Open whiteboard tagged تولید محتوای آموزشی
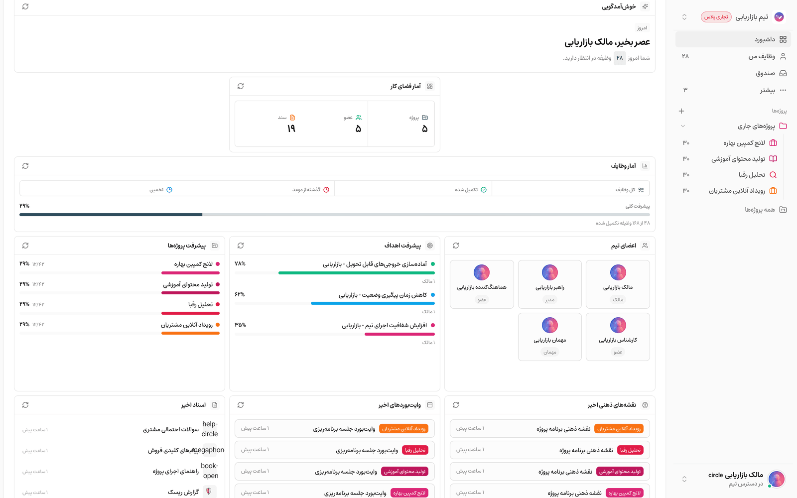This screenshot has width=797, height=498. pos(335,472)
